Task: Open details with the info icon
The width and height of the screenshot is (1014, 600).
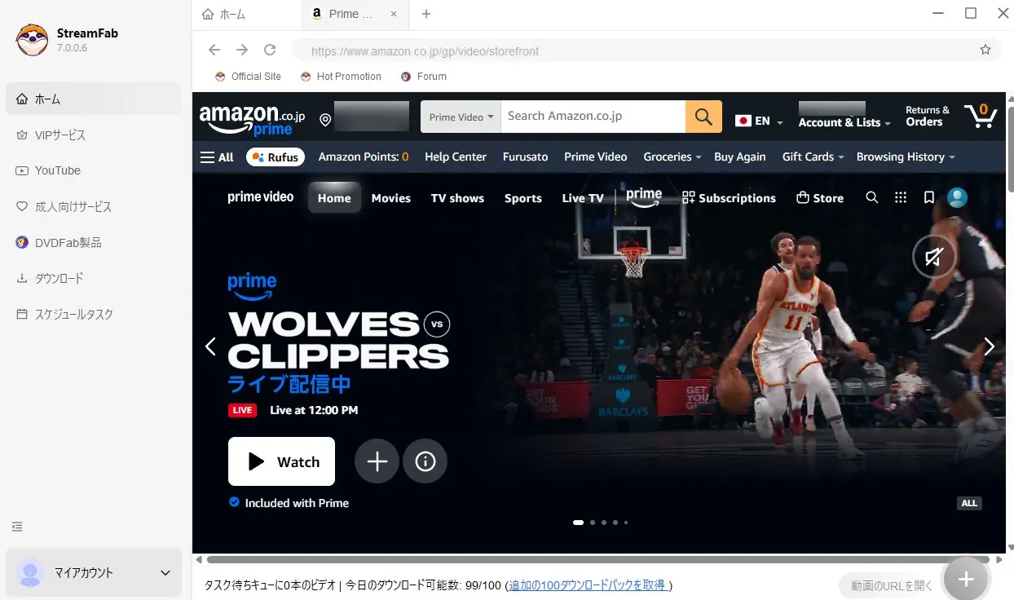Action: point(425,462)
